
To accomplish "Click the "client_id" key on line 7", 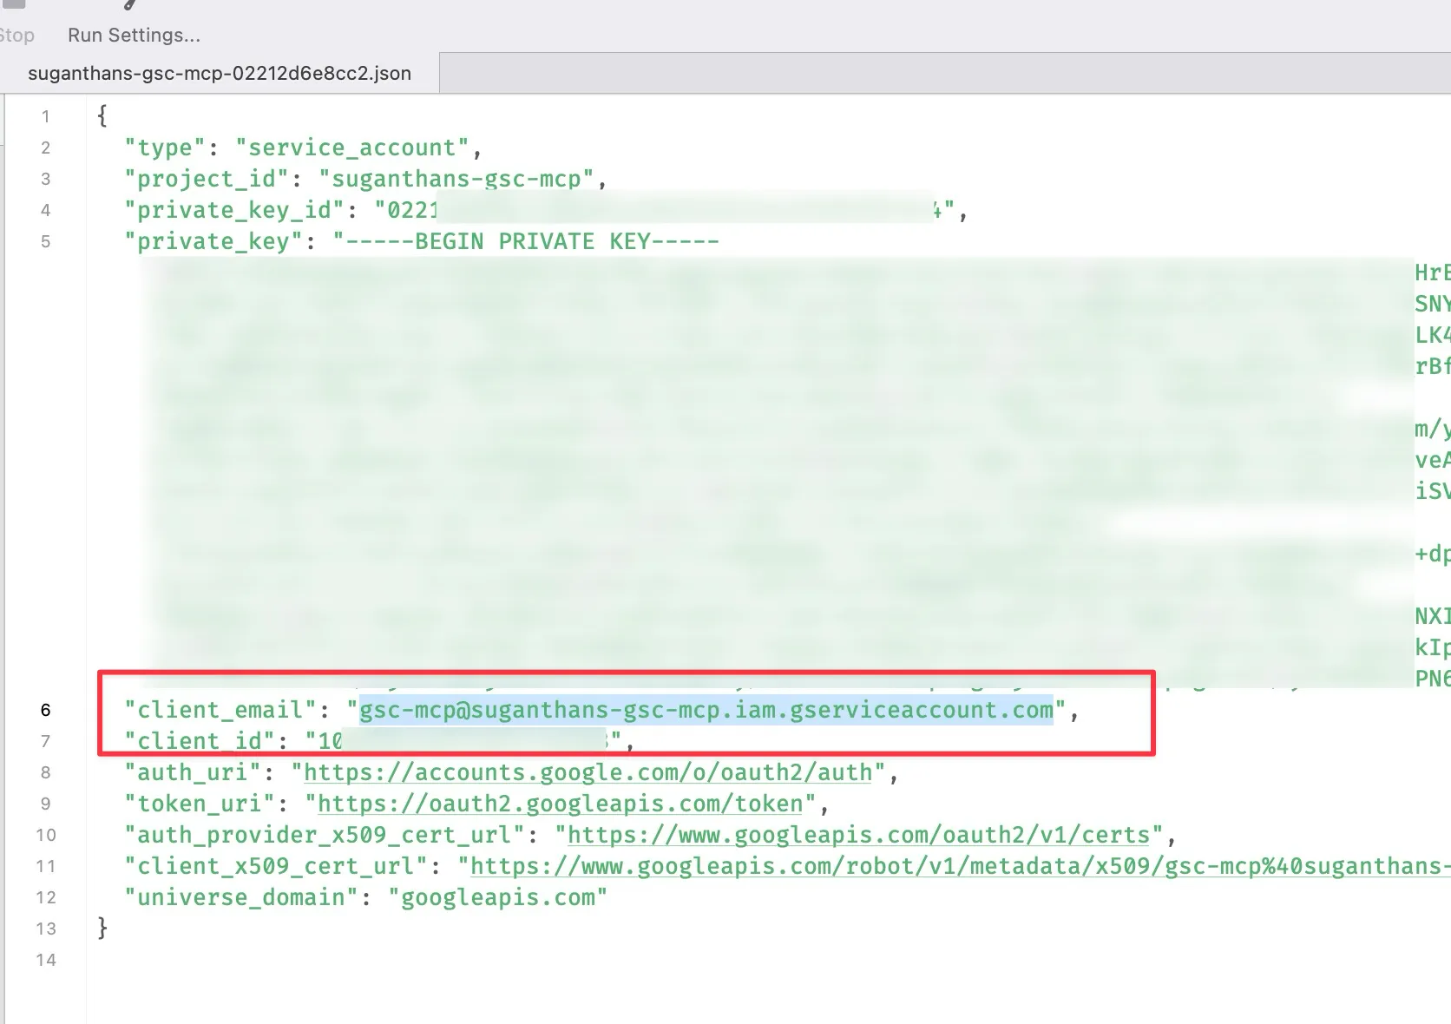I will click(x=200, y=741).
